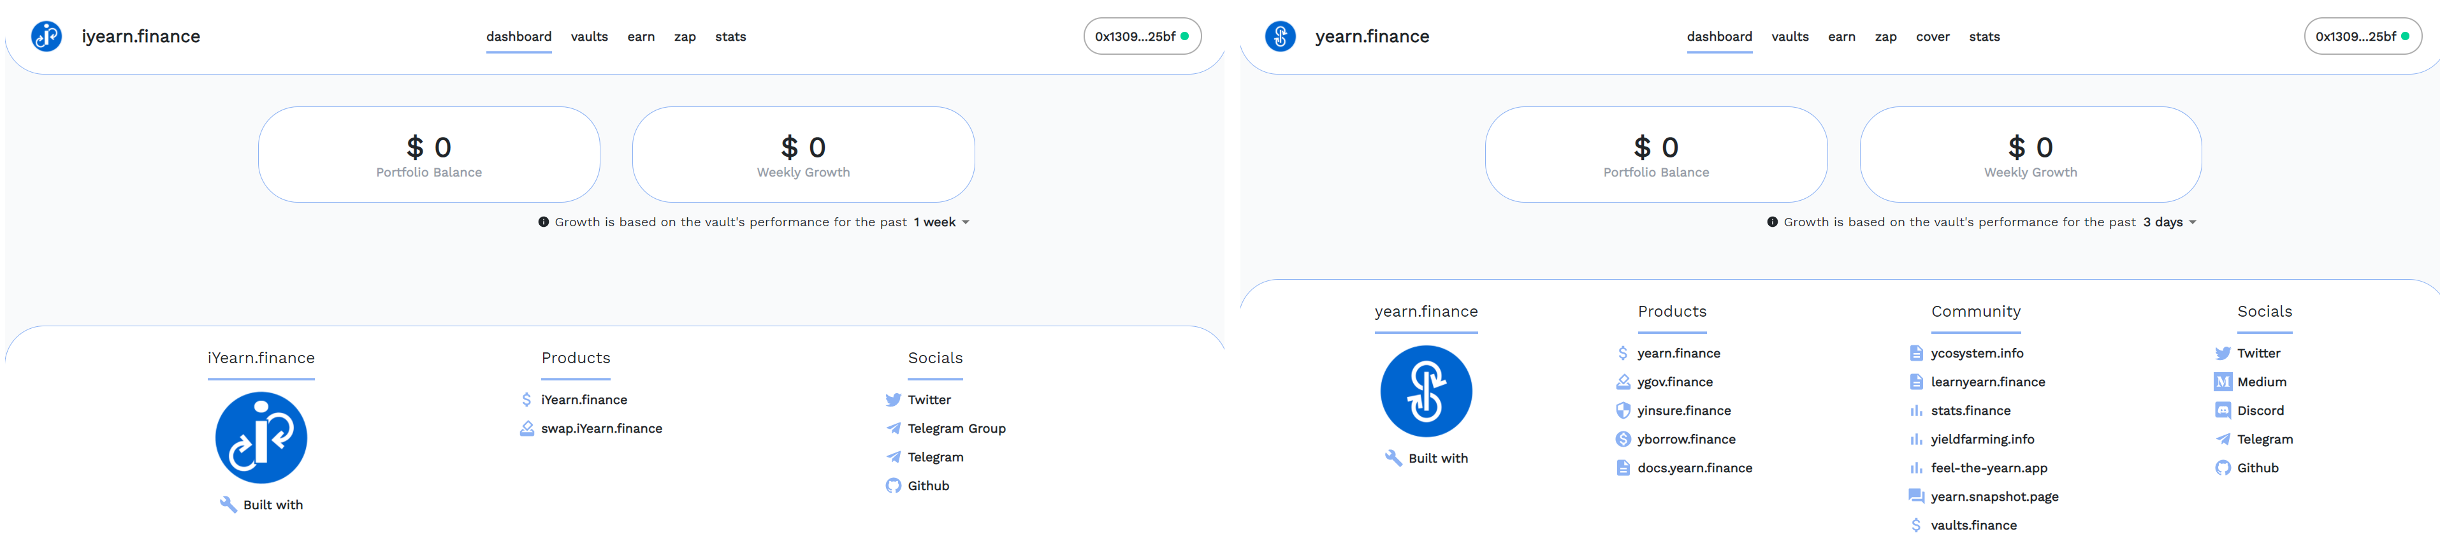Click the wallet address button on iyearn.finance

click(1142, 36)
